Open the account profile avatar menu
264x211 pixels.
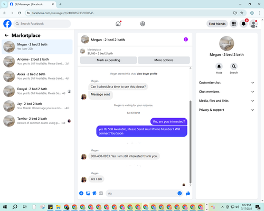[253, 24]
